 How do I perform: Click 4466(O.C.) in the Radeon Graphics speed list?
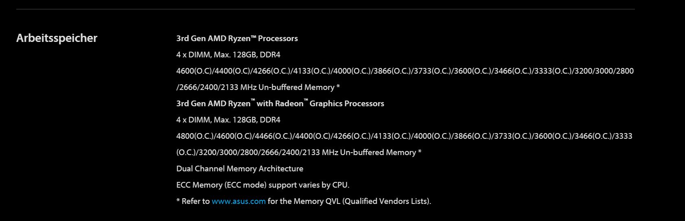point(272,136)
